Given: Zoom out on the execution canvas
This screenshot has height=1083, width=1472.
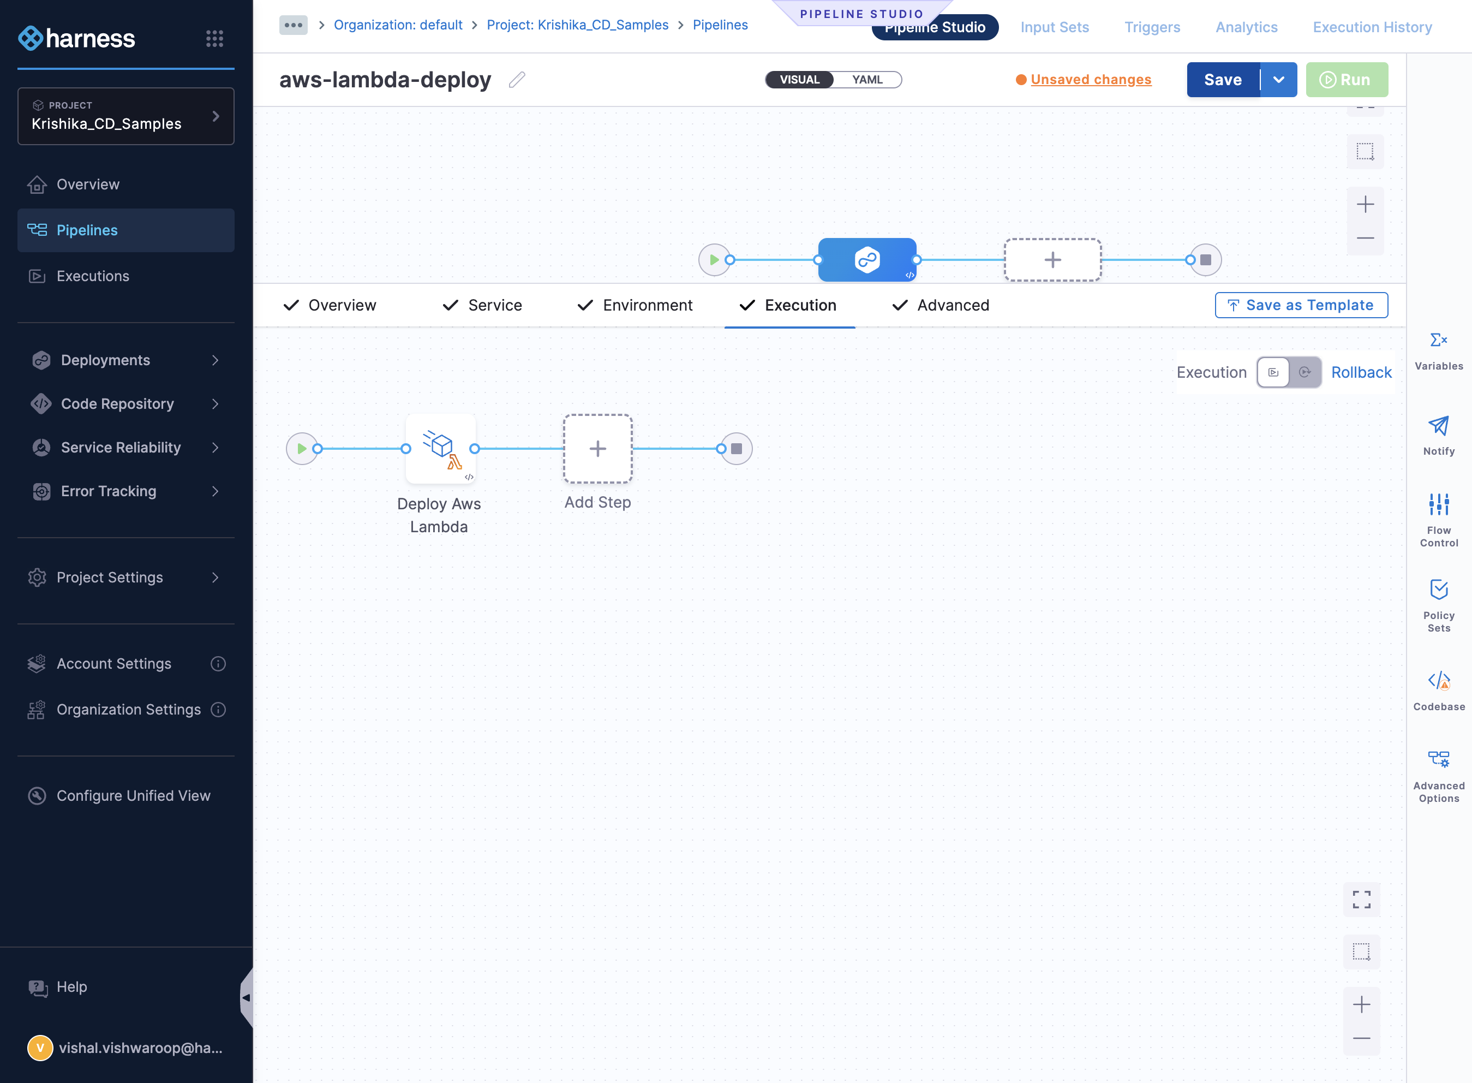Looking at the screenshot, I should point(1361,1038).
